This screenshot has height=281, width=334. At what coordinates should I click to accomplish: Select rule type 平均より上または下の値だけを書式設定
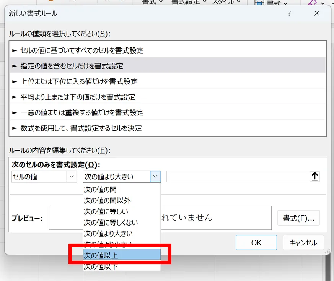coord(78,97)
